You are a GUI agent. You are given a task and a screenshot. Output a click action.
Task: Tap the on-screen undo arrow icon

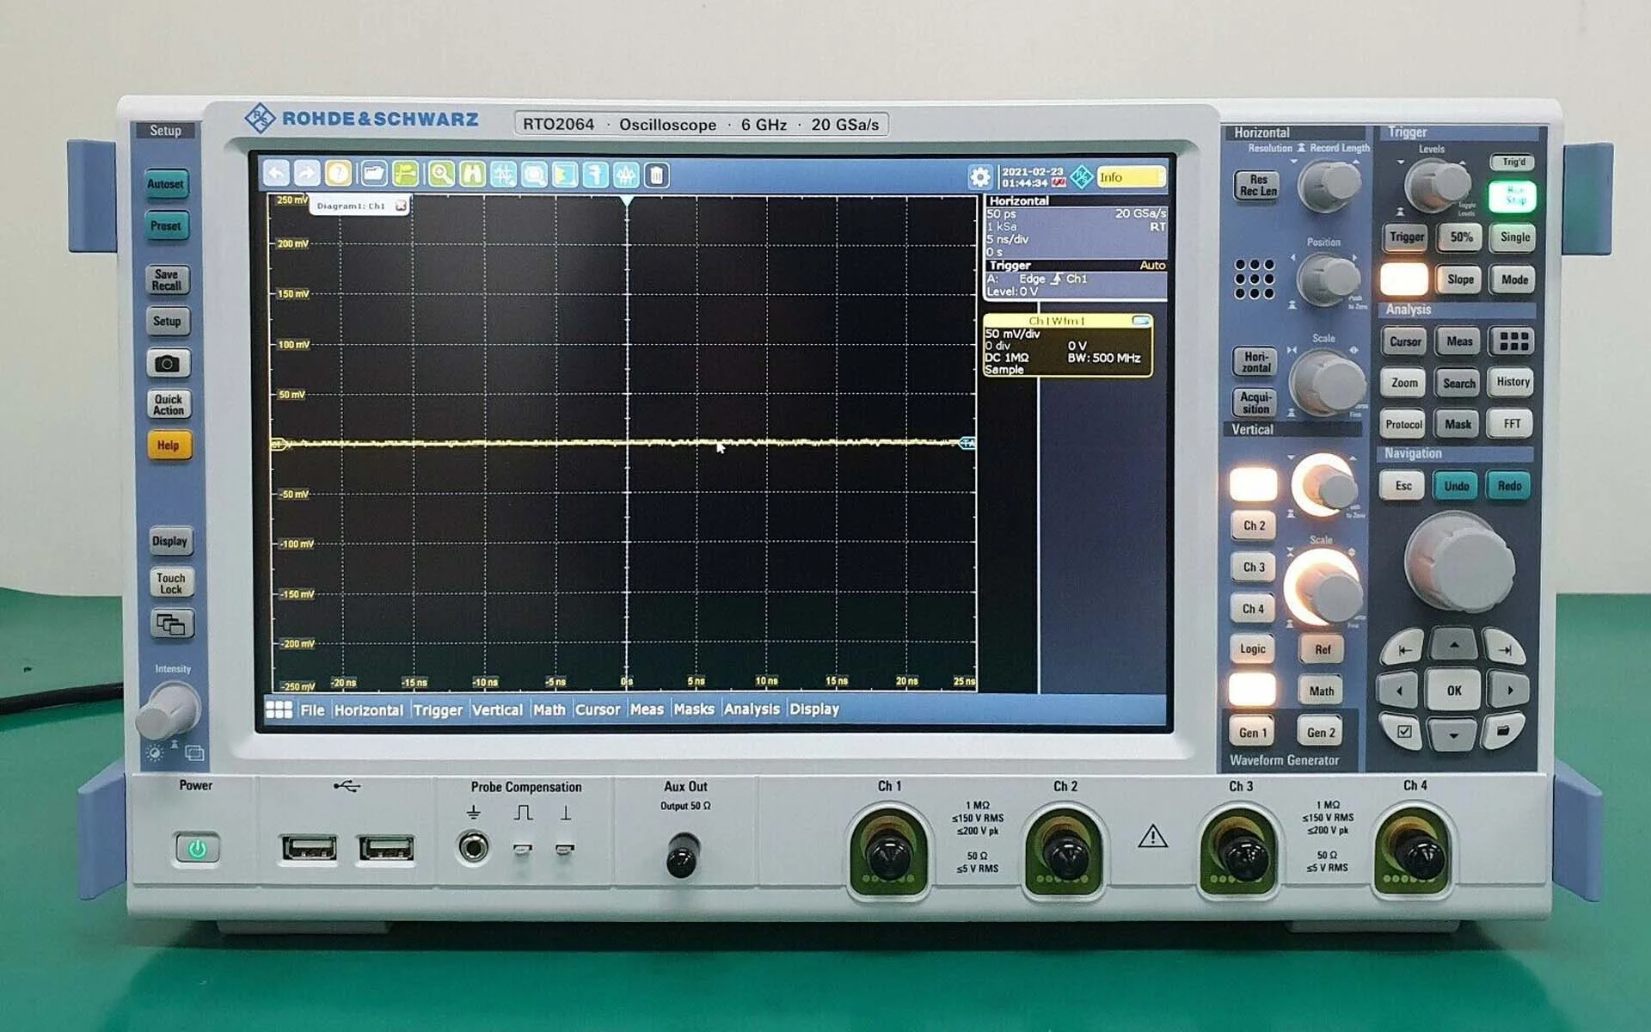(276, 175)
